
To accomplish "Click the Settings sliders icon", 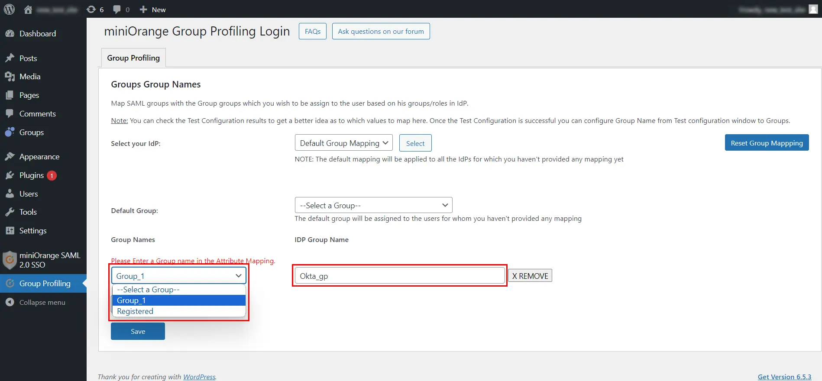I will point(10,230).
